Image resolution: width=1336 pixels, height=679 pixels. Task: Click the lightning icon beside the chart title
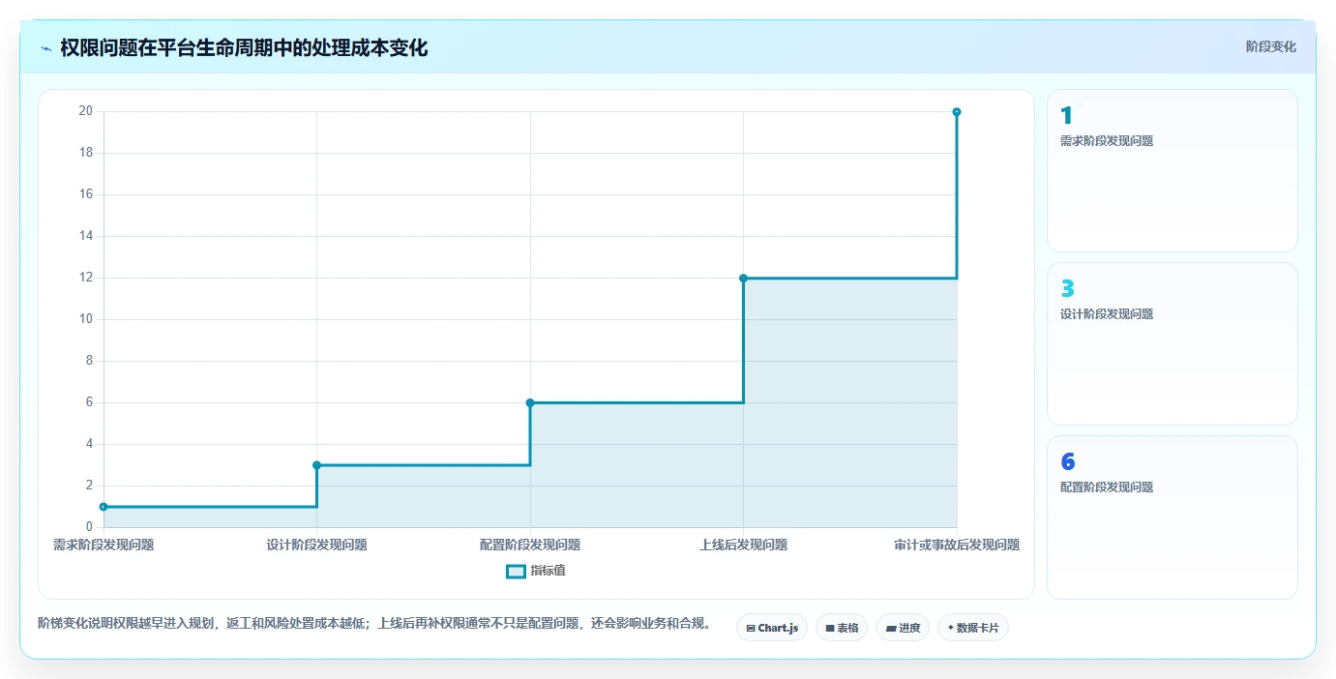(45, 48)
